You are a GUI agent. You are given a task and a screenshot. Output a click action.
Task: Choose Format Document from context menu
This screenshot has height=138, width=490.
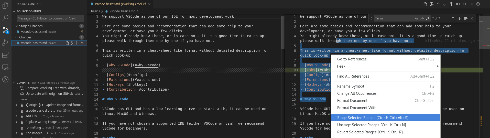[386, 101]
